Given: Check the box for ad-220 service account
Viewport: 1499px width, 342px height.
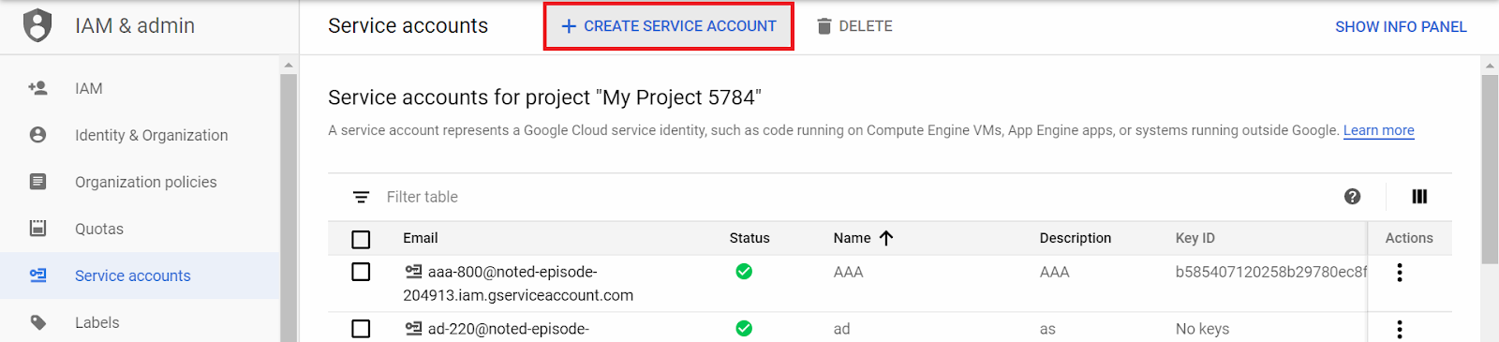Looking at the screenshot, I should click(x=361, y=329).
